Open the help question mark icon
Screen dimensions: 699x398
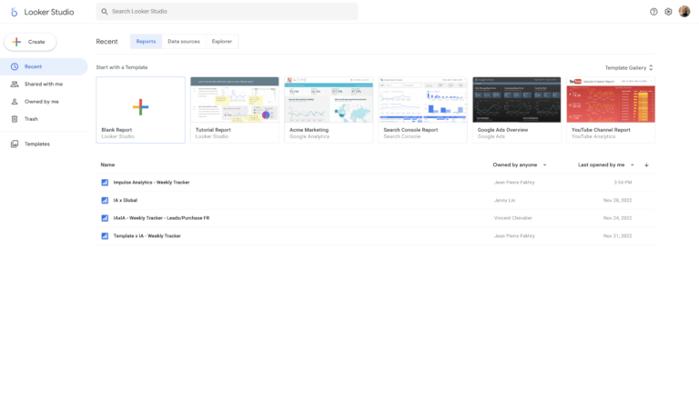(653, 12)
